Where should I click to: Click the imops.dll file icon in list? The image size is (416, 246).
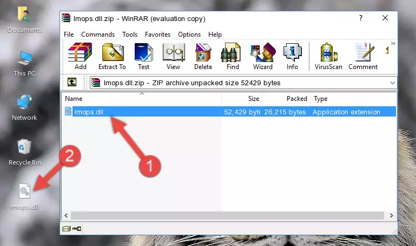(x=68, y=111)
